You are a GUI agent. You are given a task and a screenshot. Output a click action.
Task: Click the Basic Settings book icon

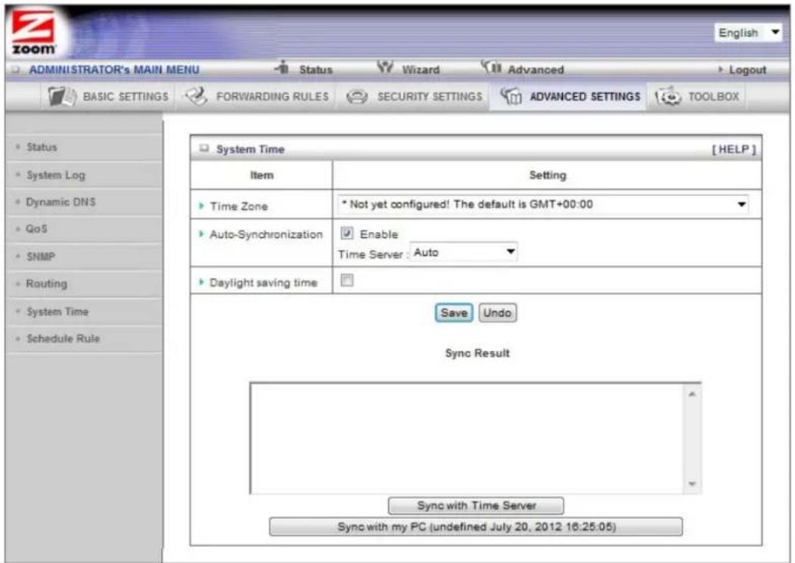coord(62,96)
